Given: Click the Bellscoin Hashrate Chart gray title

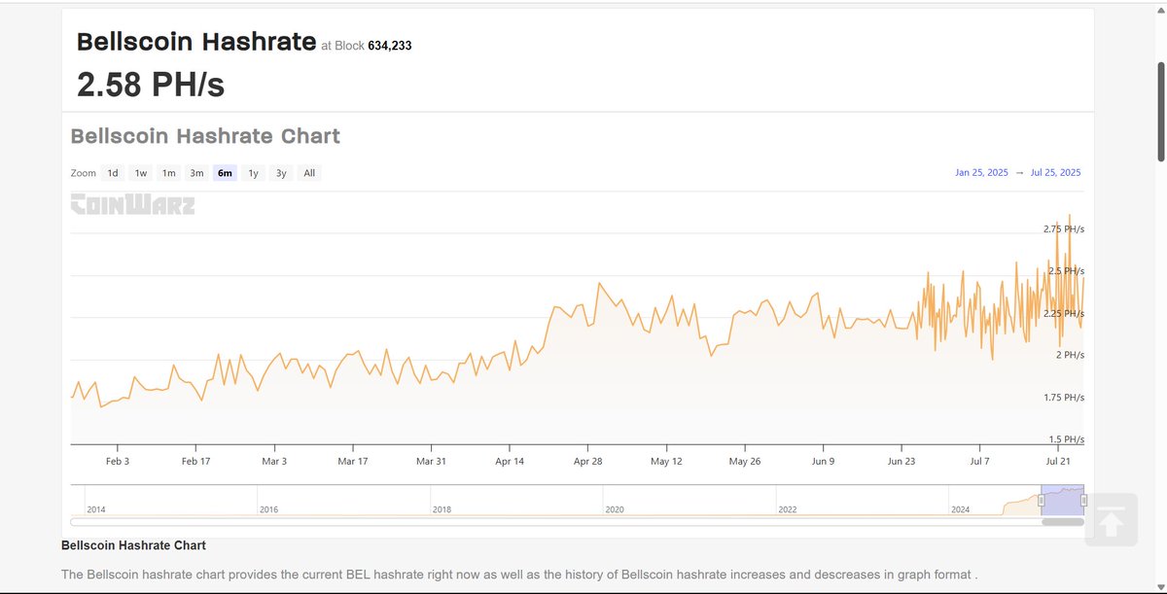Looking at the screenshot, I should tap(205, 136).
